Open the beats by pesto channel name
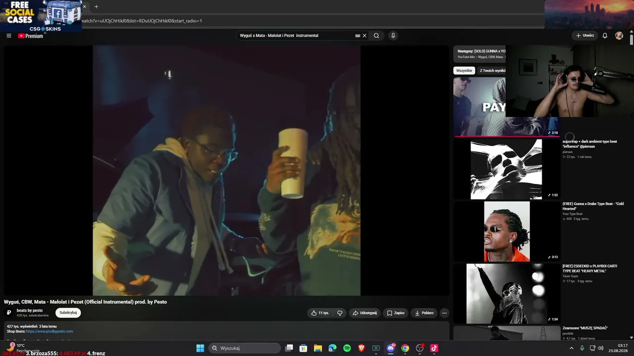Image resolution: width=634 pixels, height=356 pixels. click(x=30, y=311)
